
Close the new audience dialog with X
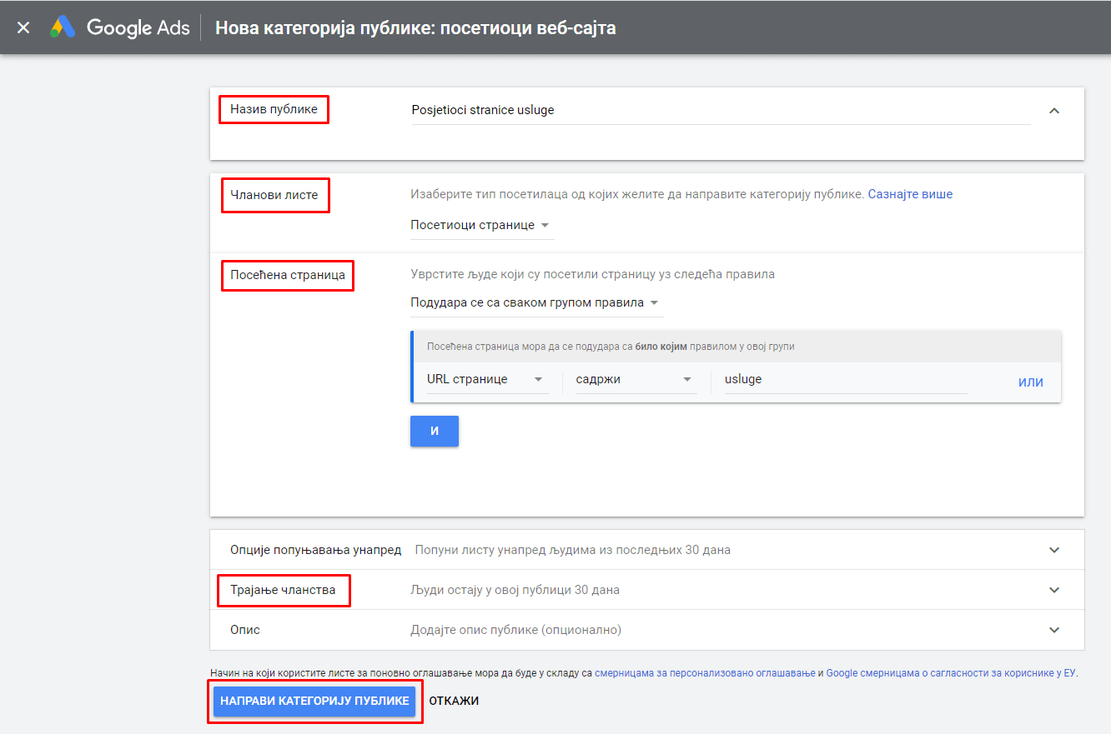pos(23,27)
